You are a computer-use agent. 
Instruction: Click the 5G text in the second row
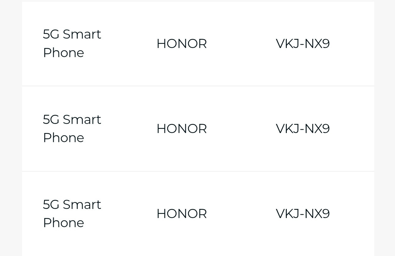point(51,120)
